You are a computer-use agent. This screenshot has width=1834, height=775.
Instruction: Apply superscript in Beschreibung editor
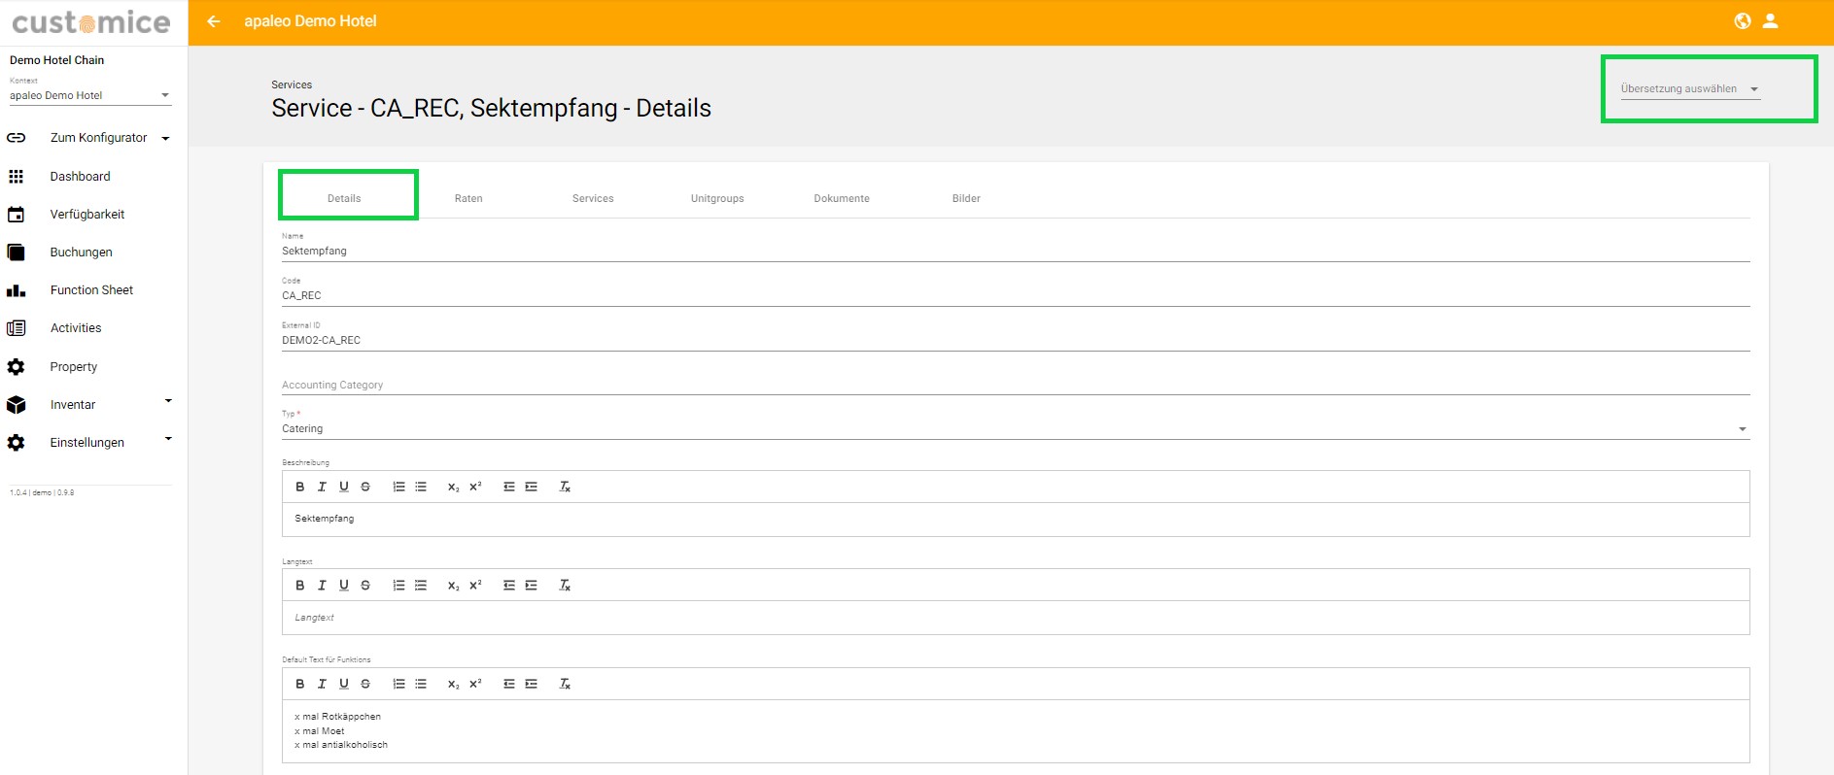tap(475, 487)
